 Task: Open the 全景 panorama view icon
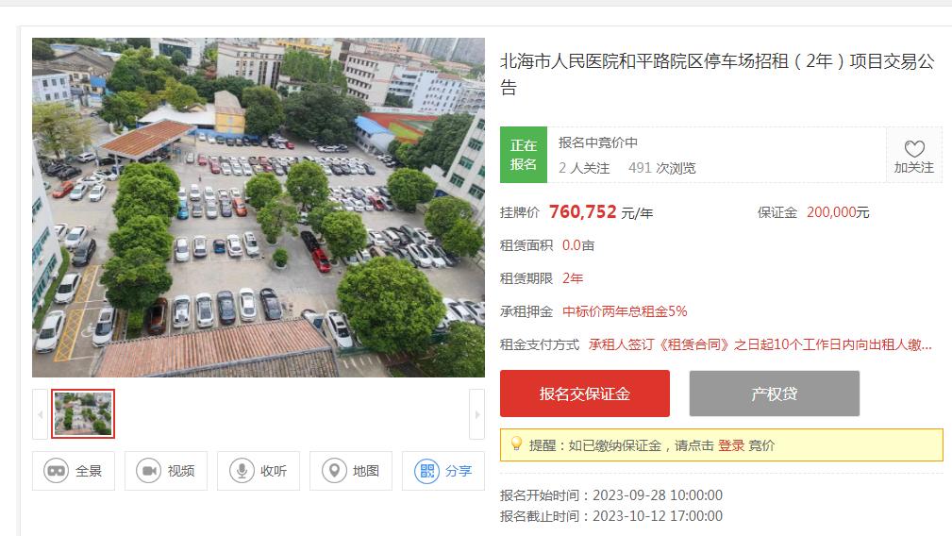click(56, 471)
